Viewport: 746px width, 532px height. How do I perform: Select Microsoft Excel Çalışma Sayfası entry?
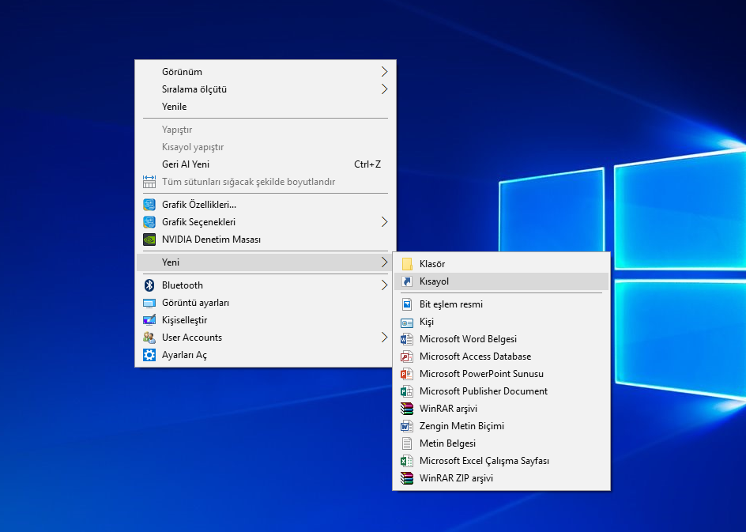(502, 461)
